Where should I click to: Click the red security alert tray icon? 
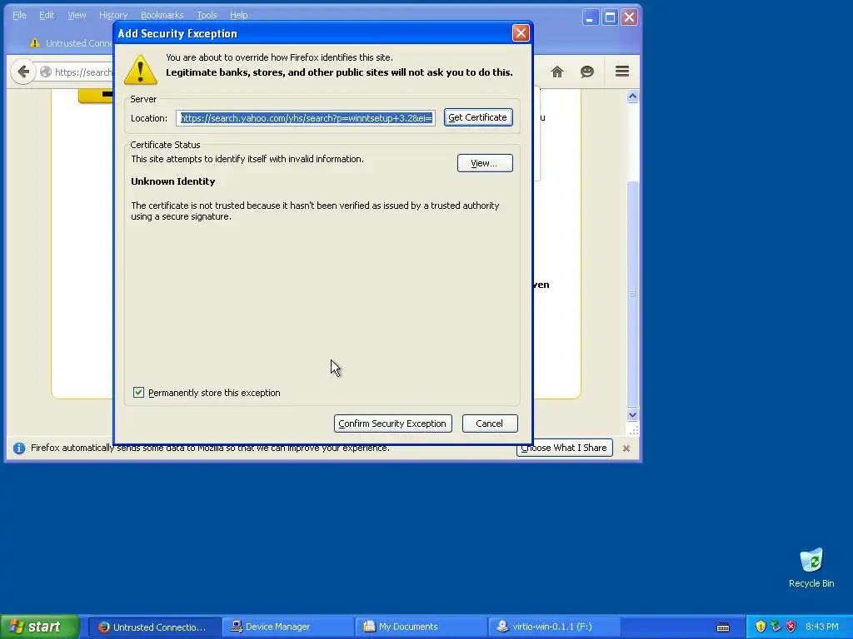791,627
